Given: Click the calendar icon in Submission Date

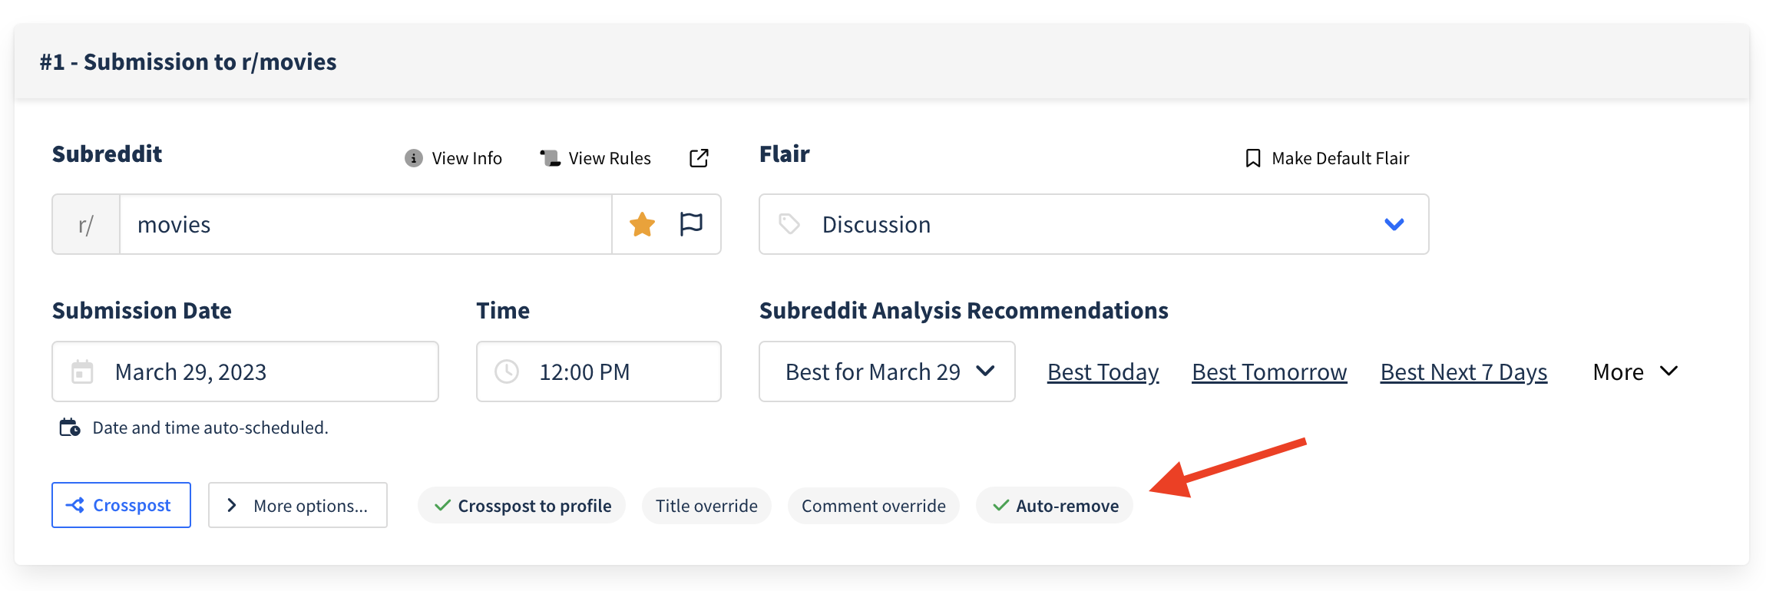Looking at the screenshot, I should pyautogui.click(x=82, y=371).
